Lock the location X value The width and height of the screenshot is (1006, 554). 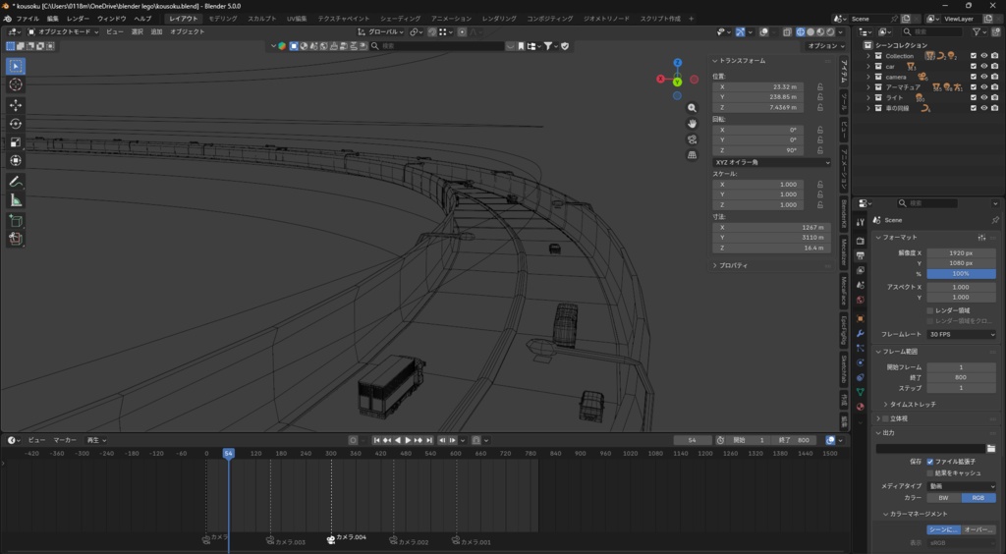(820, 87)
